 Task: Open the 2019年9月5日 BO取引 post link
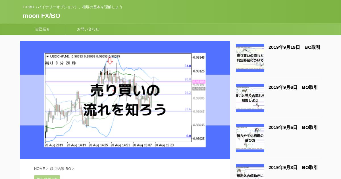(293, 128)
